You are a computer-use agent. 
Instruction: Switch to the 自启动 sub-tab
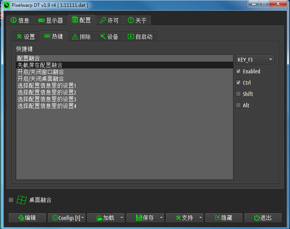(x=140, y=37)
